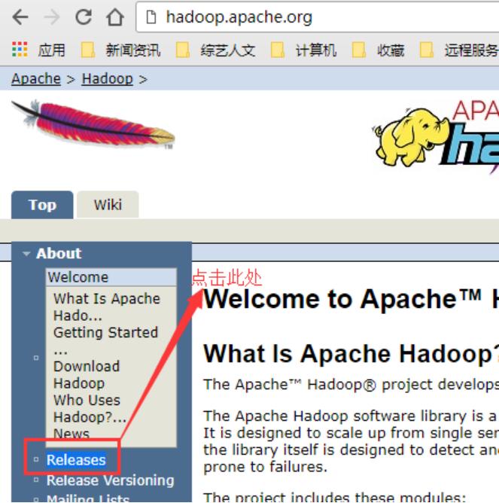
Task: Click the Apache feather logo
Action: [x=93, y=124]
